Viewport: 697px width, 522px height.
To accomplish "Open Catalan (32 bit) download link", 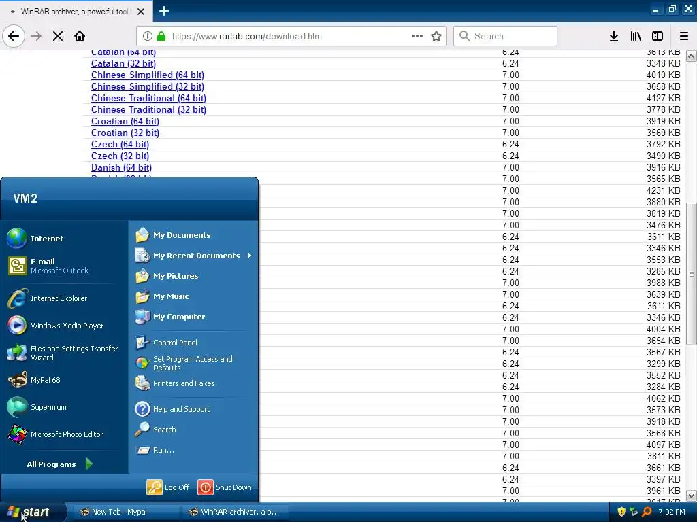I will (x=123, y=63).
